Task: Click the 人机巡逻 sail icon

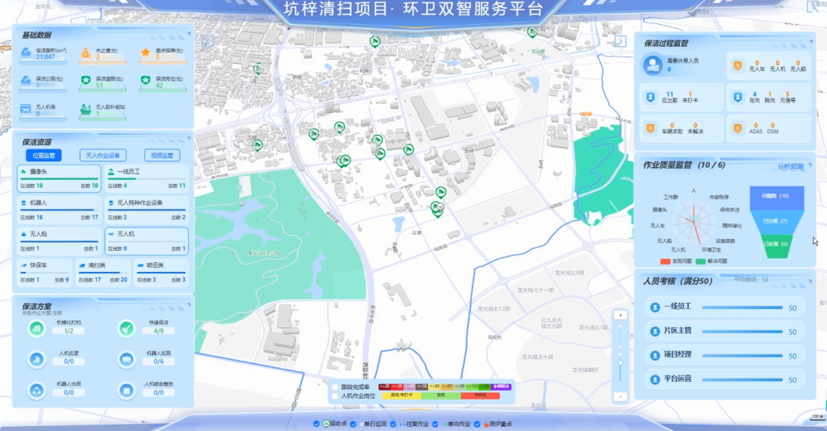Action: [x=36, y=359]
